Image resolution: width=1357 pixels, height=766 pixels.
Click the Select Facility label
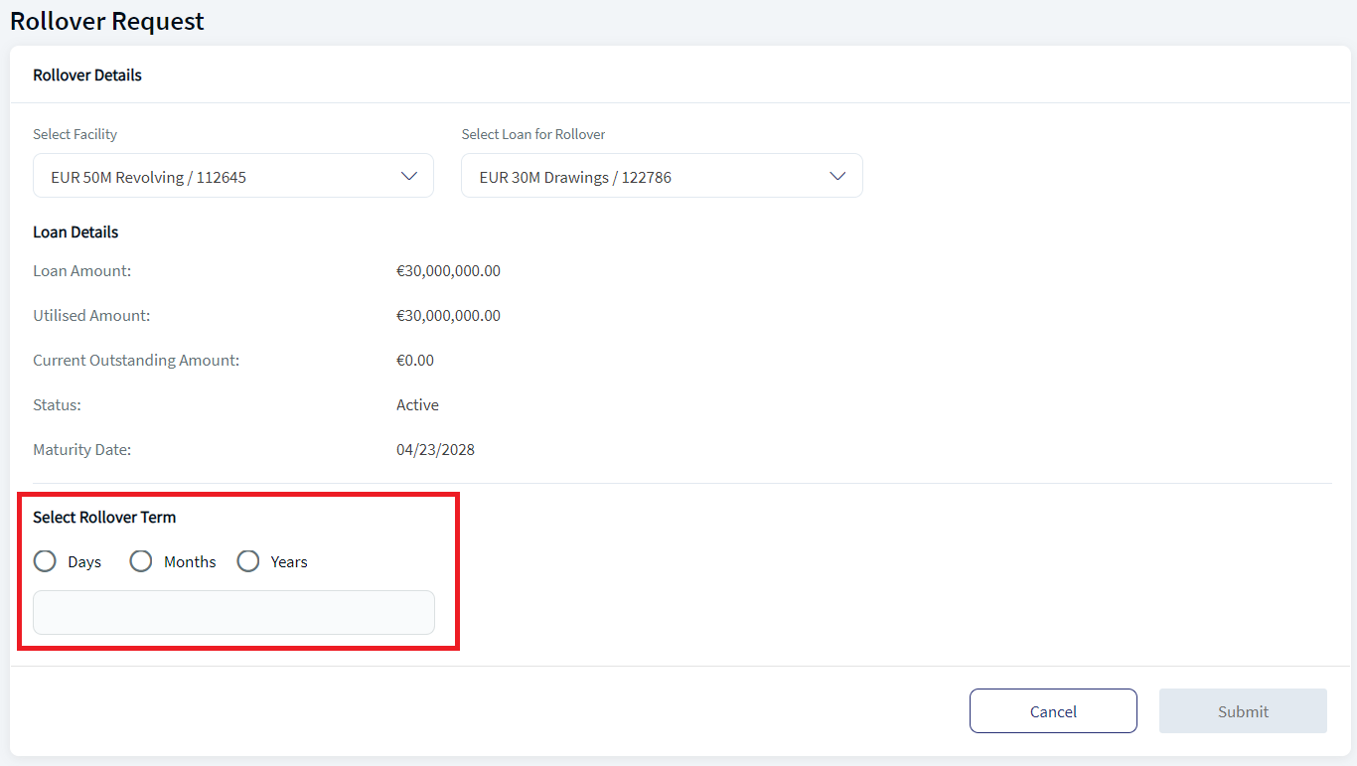[75, 134]
